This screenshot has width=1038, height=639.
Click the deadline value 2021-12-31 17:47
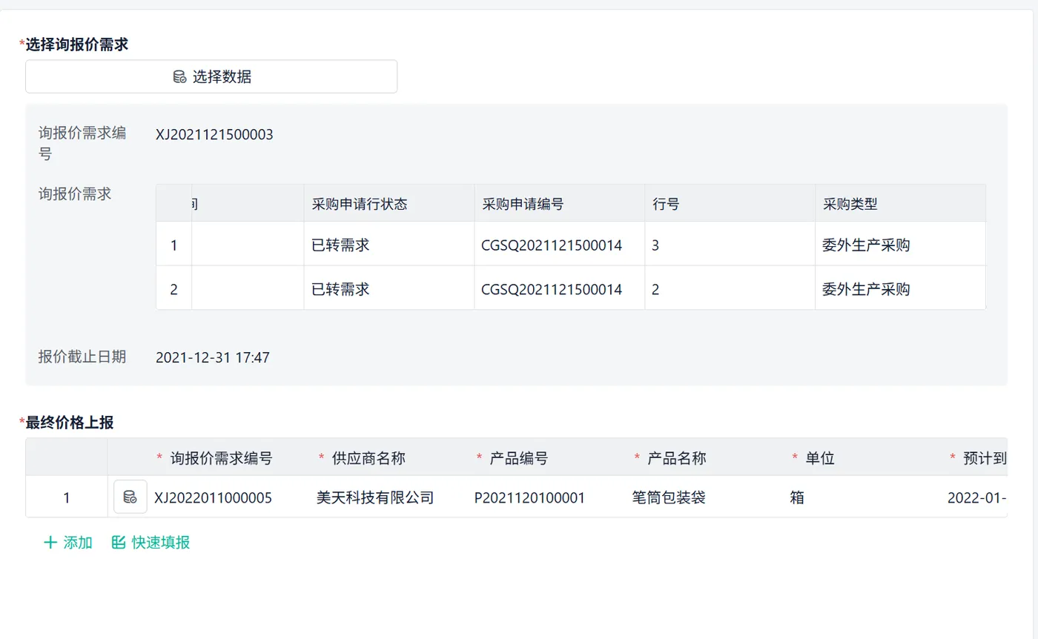(213, 358)
